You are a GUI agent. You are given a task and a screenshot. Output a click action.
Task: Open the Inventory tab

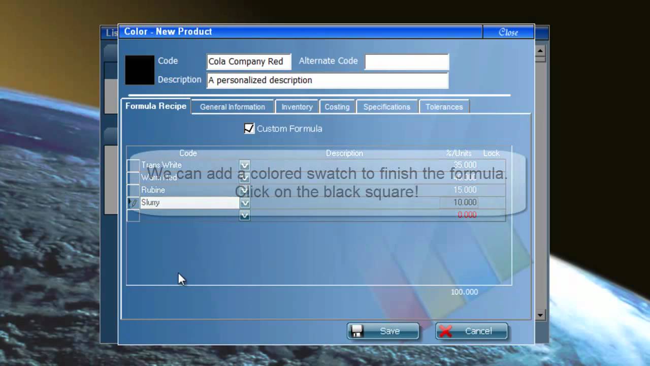[297, 107]
